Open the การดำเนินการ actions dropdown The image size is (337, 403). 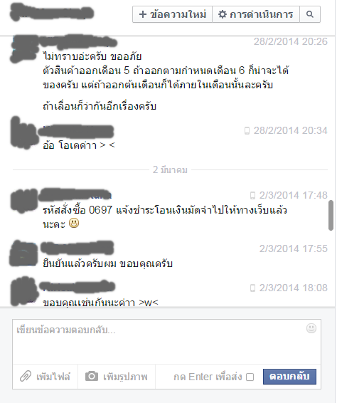[256, 14]
